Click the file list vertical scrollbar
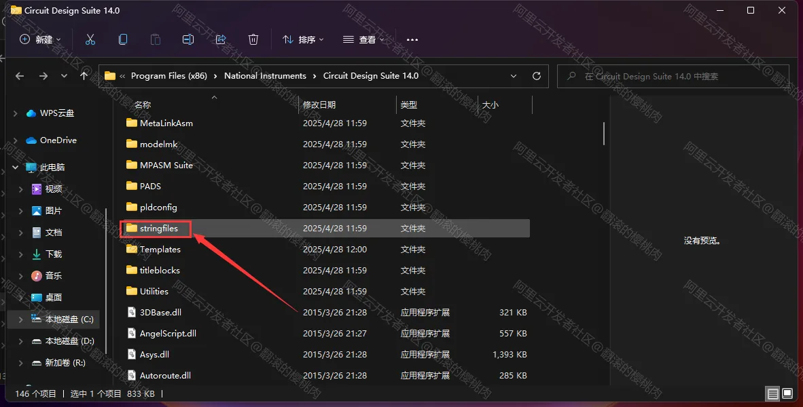Viewport: 803px width, 407px height. [604, 133]
